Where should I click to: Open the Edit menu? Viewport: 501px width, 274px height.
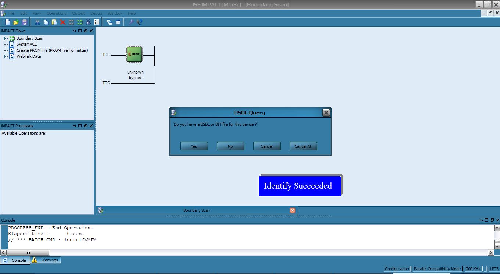pos(24,13)
